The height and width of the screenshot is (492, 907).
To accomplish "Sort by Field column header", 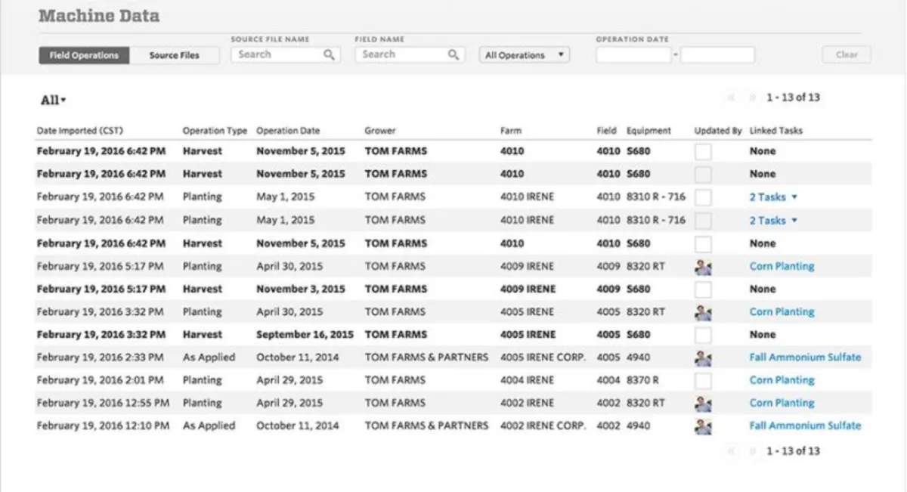I will pos(606,131).
